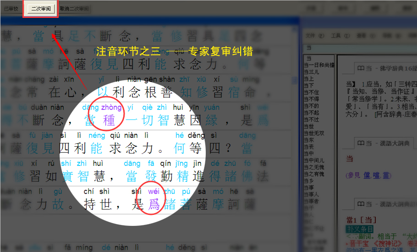
Task: Choose 当世无双 from the word list
Action: 315,133
